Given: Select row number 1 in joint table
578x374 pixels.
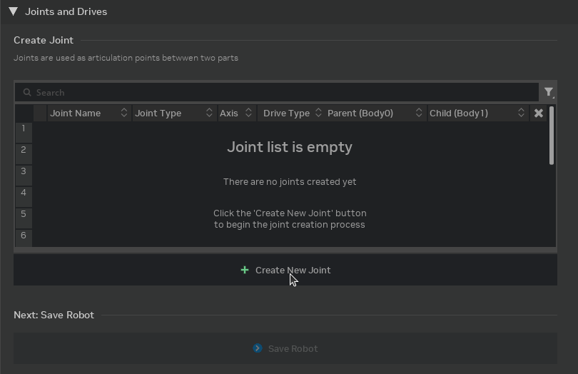Looking at the screenshot, I should coord(24,129).
